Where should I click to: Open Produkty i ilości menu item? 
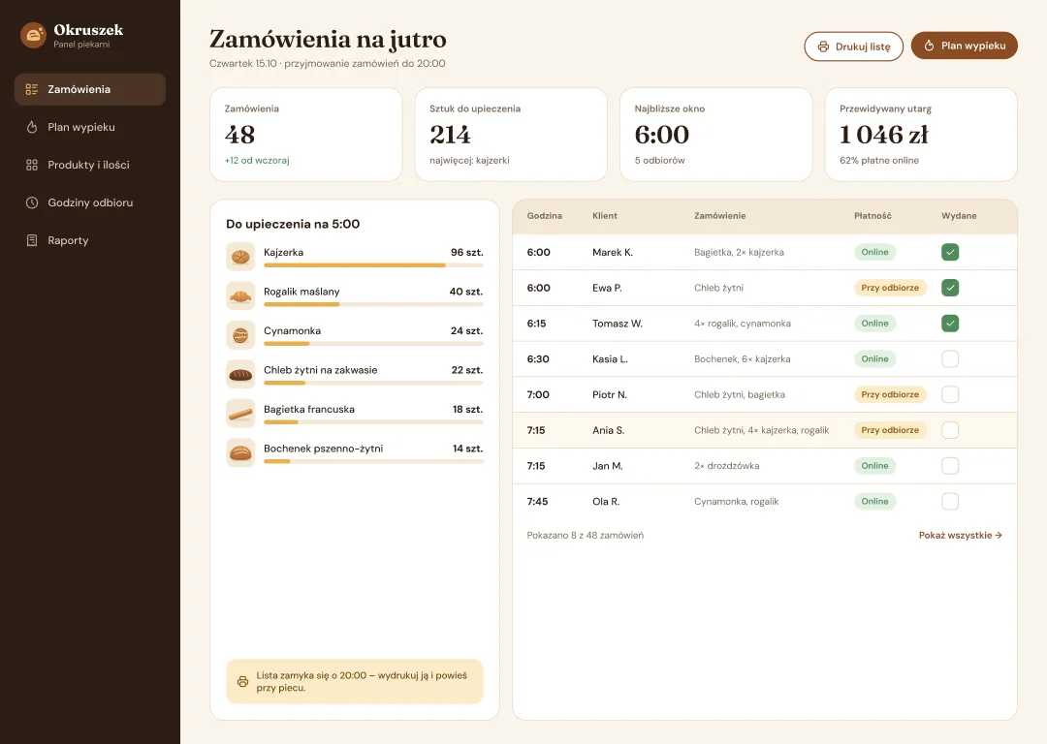coord(90,165)
